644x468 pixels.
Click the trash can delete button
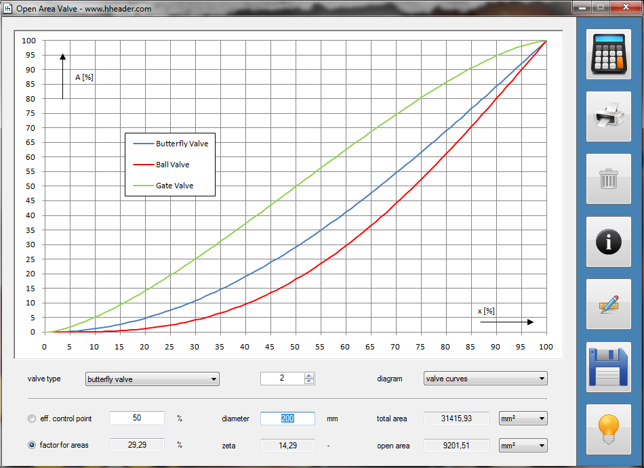(608, 179)
